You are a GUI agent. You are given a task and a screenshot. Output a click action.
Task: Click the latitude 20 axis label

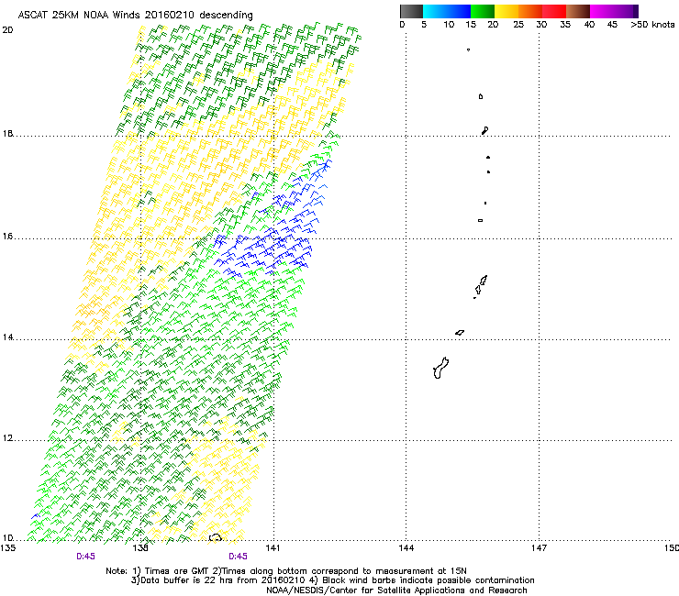tap(7, 30)
